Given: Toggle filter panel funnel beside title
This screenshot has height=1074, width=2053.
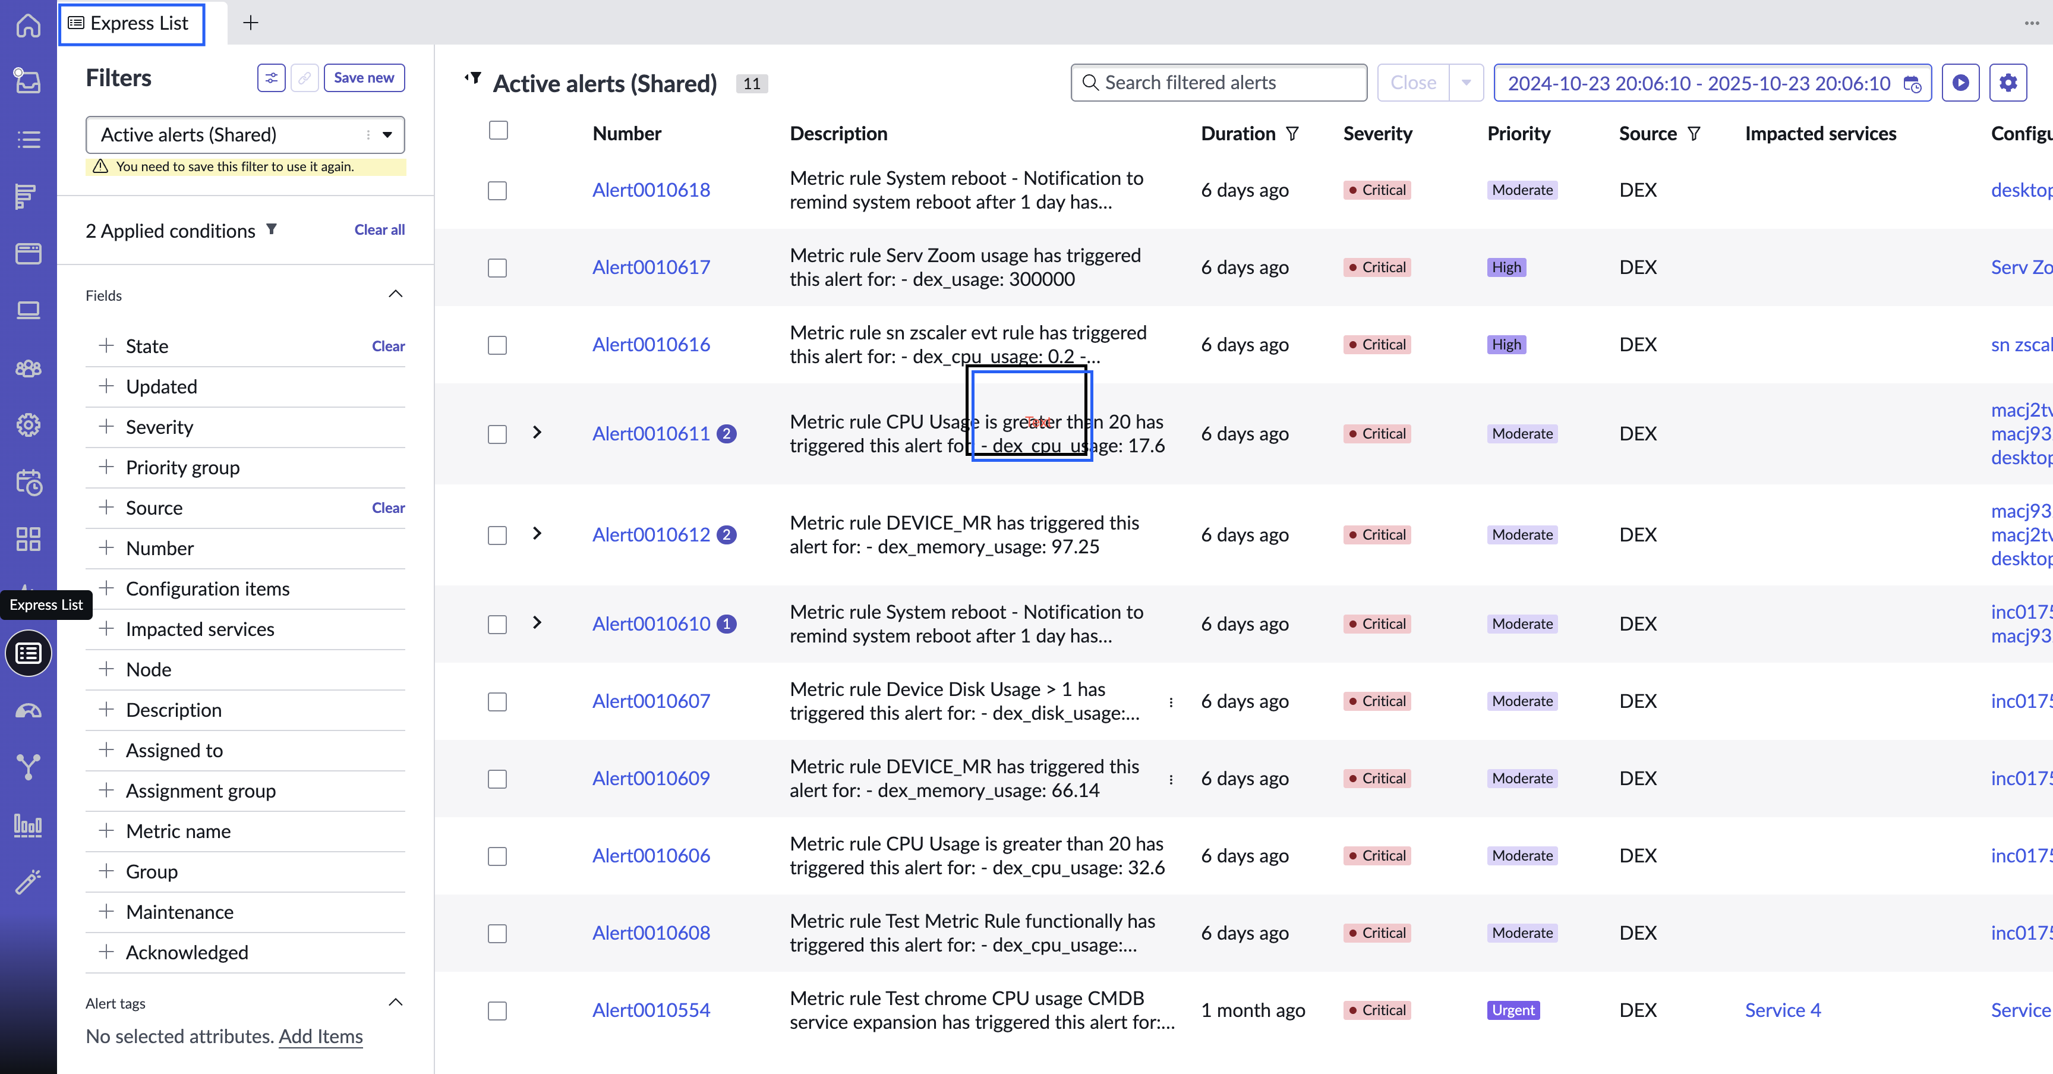Looking at the screenshot, I should click(x=474, y=78).
